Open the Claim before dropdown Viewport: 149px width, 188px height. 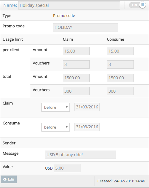[55, 107]
